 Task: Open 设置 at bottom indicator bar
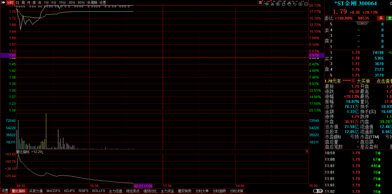[5, 191]
